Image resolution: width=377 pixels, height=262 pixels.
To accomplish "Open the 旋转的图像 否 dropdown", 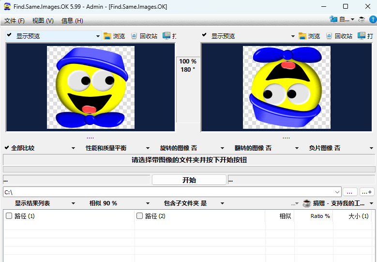I will (192, 148).
